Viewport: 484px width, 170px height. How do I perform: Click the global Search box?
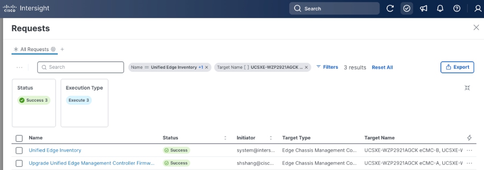tap(334, 8)
